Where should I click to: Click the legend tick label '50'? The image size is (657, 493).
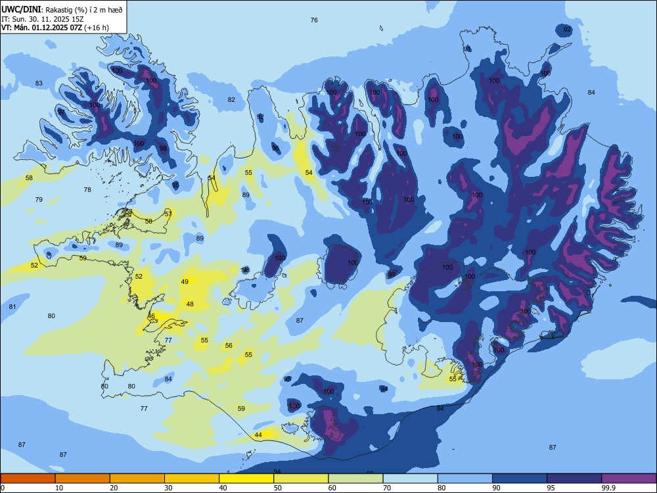coord(277,488)
